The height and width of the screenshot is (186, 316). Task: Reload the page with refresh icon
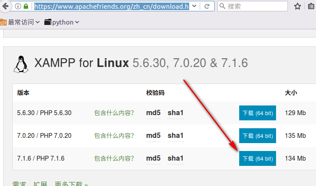click(207, 7)
